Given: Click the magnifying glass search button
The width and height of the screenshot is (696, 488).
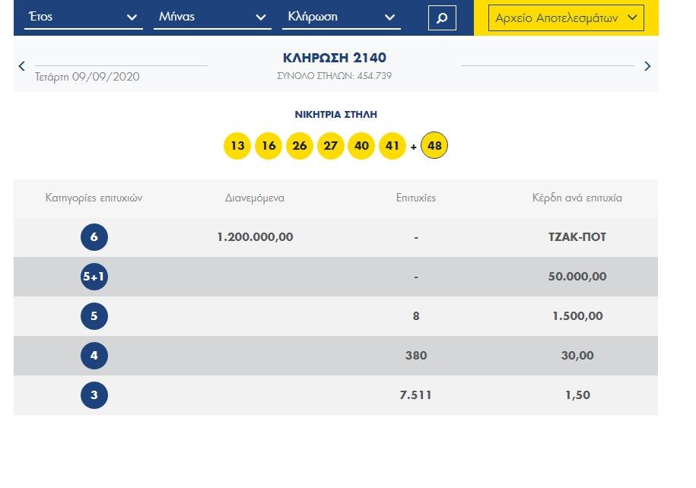Looking at the screenshot, I should click(x=442, y=17).
